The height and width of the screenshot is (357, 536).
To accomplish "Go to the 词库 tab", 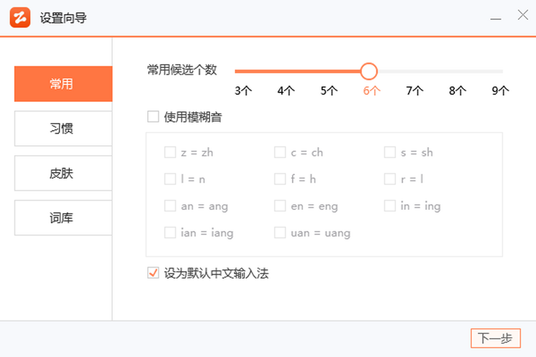I will (63, 218).
